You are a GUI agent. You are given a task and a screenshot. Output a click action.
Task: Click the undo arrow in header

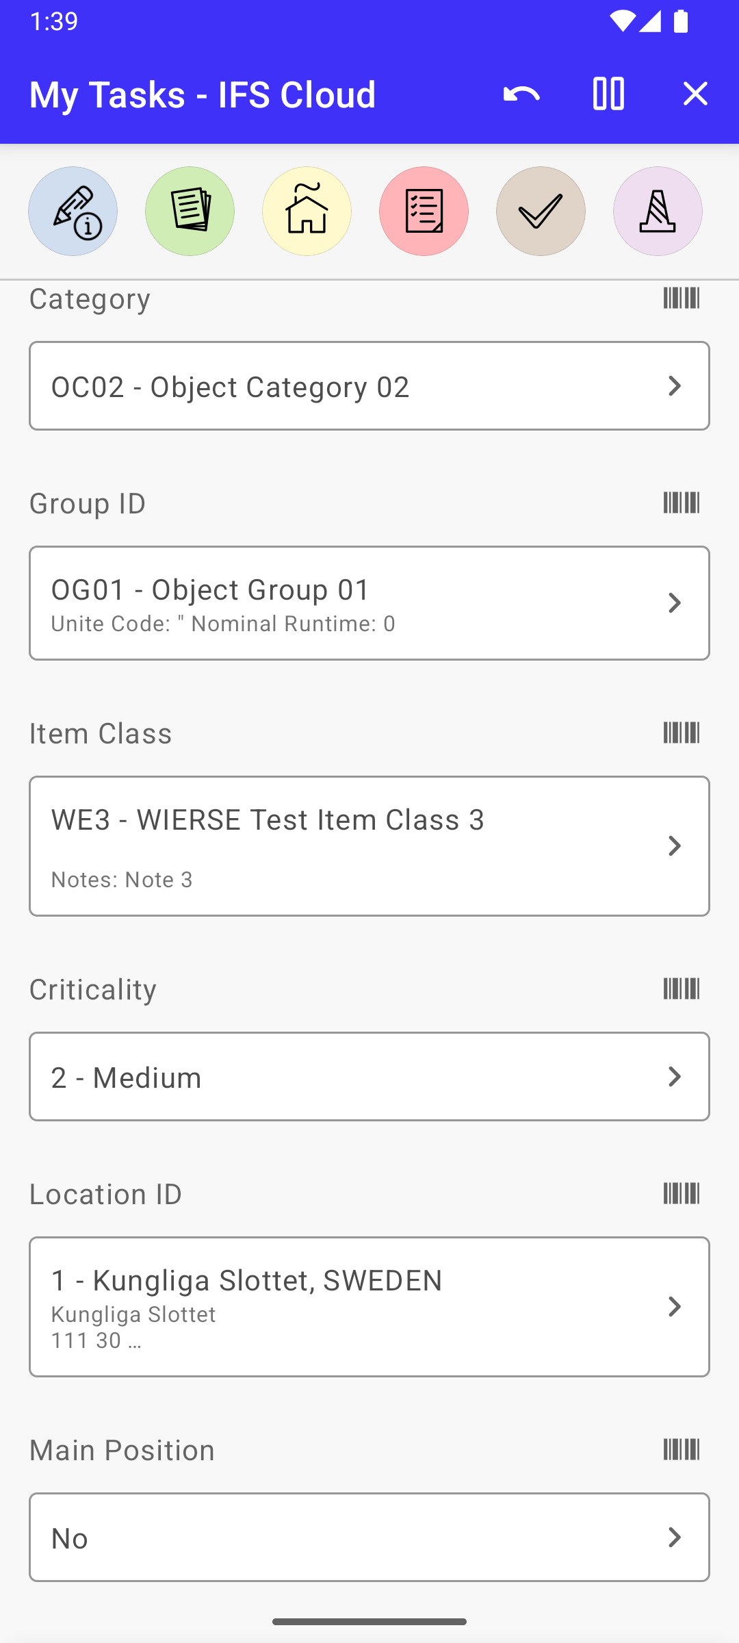521,94
